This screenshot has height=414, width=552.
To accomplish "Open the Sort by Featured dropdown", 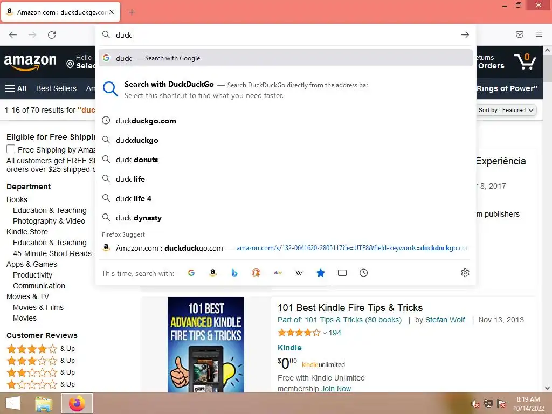I will (506, 110).
